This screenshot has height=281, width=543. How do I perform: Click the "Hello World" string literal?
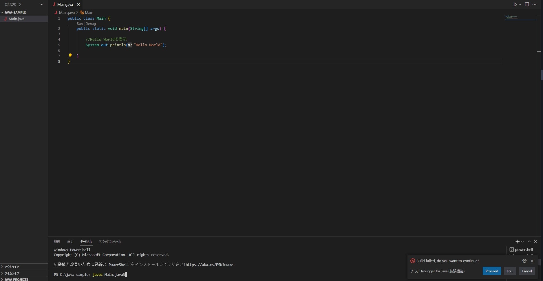(x=148, y=45)
